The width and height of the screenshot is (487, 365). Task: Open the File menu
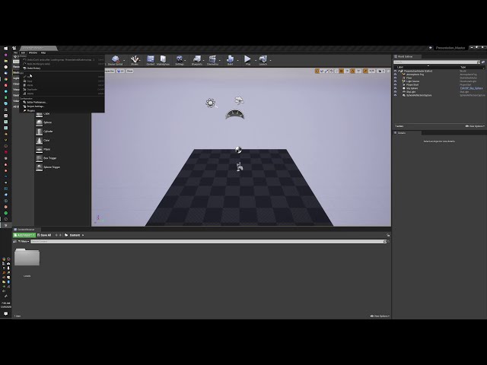coord(15,52)
